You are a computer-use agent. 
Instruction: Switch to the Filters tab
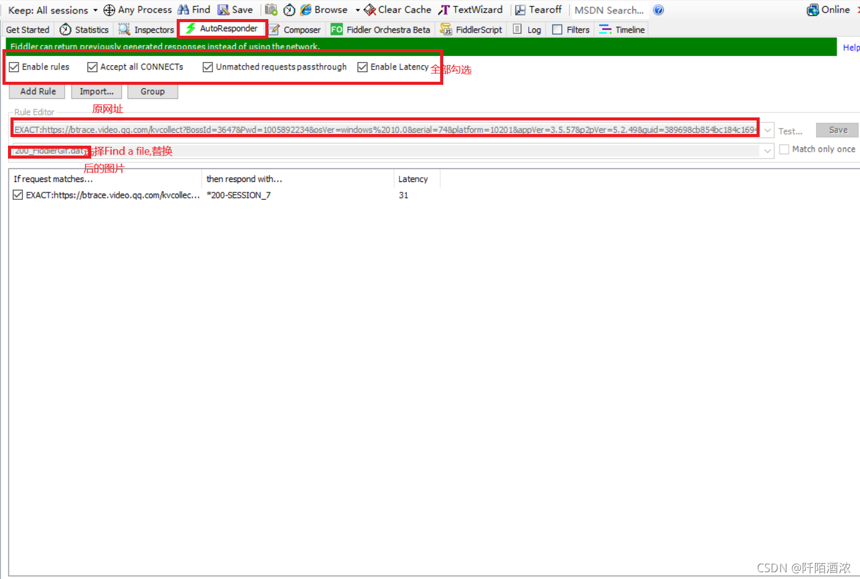pos(571,30)
